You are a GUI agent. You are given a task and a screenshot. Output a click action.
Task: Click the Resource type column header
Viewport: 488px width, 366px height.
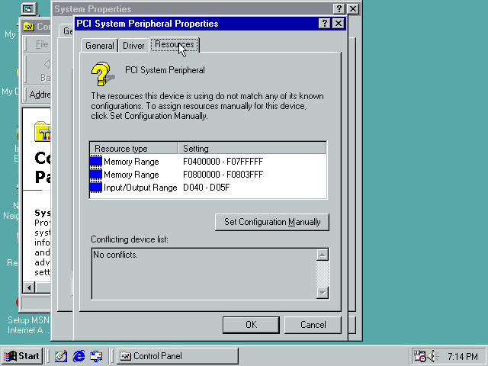pos(133,149)
